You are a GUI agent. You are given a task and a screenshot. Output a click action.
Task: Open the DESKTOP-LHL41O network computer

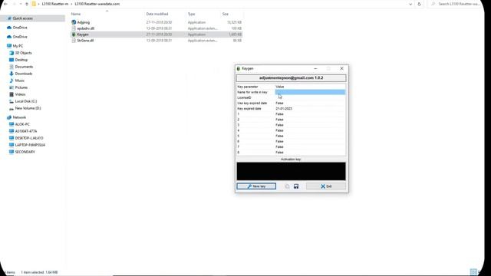click(29, 138)
